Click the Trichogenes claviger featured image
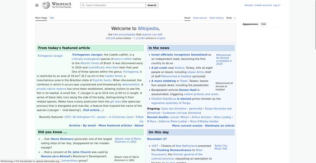The image size is (316, 163). [50, 56]
